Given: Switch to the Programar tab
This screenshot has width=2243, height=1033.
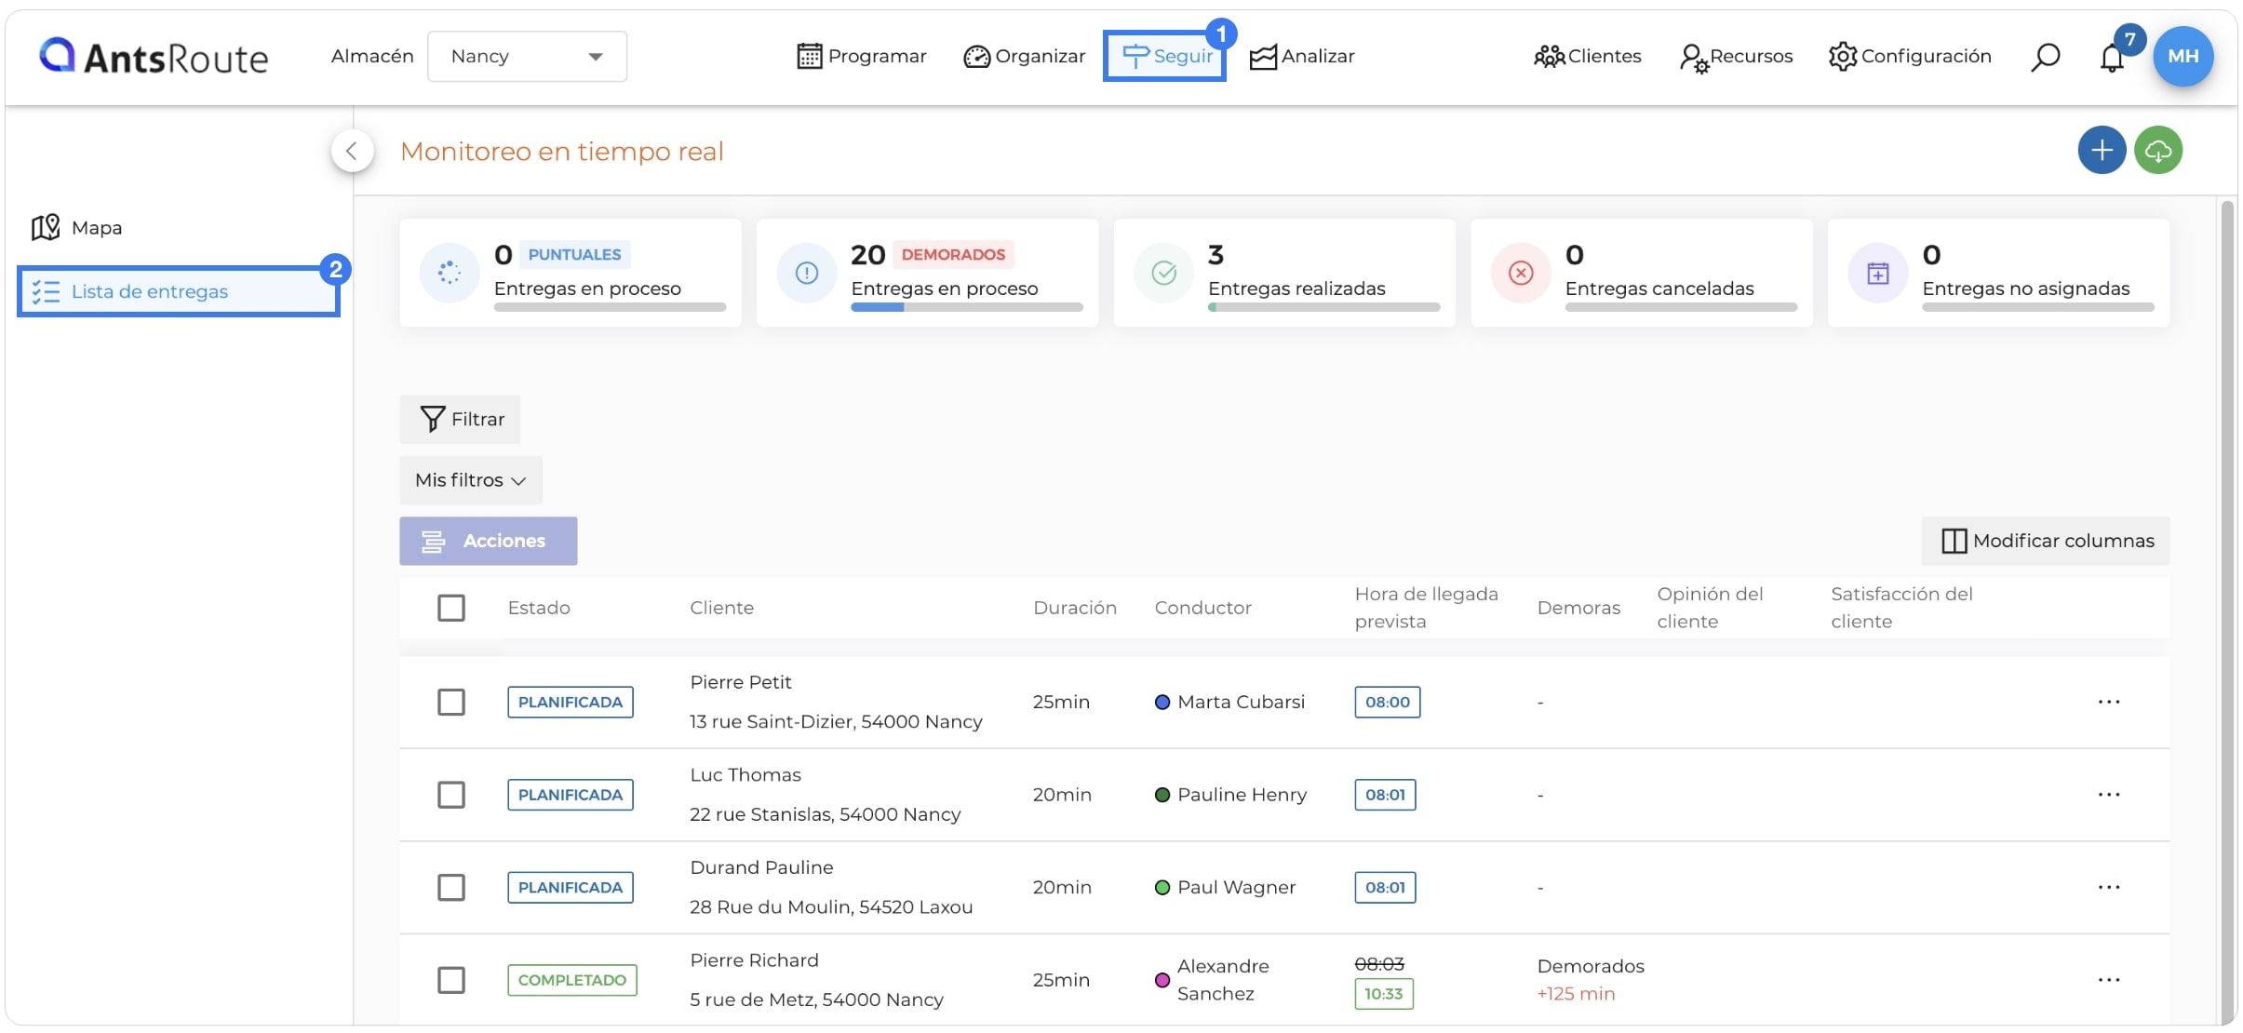Looking at the screenshot, I should 862,56.
